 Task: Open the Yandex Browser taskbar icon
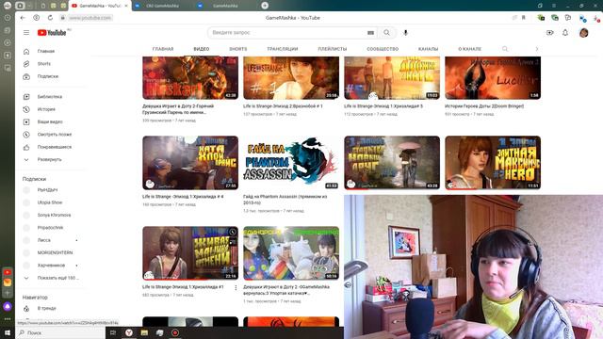click(x=129, y=332)
